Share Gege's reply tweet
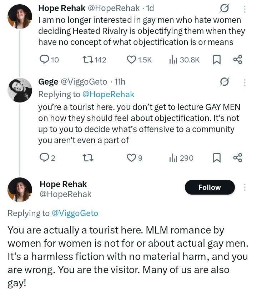This screenshot has width=257, height=291. tap(238, 157)
